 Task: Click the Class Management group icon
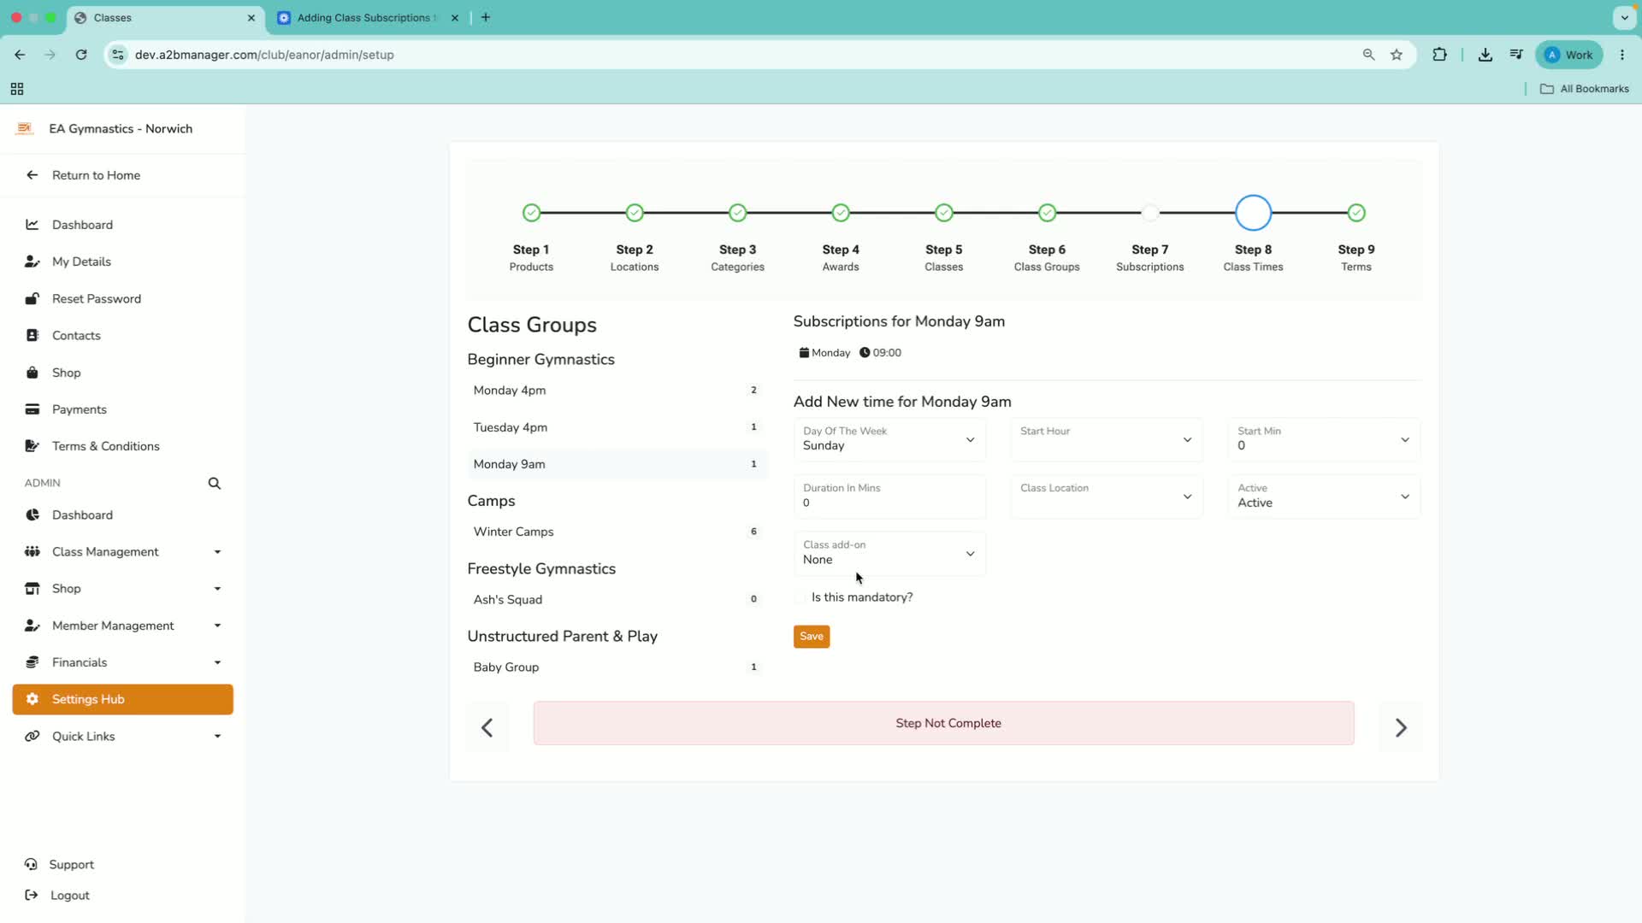tap(32, 551)
